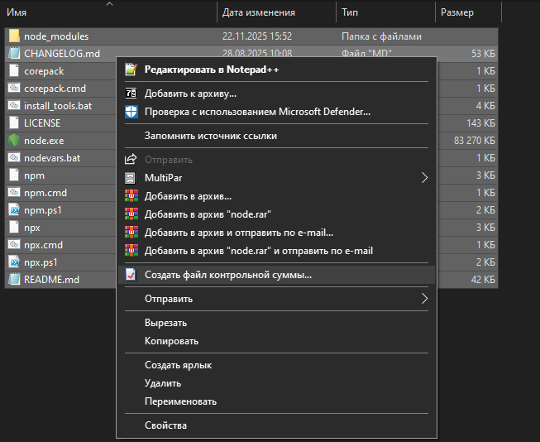Open the MultiPar menu entry
The width and height of the screenshot is (540, 442).
[x=276, y=178]
